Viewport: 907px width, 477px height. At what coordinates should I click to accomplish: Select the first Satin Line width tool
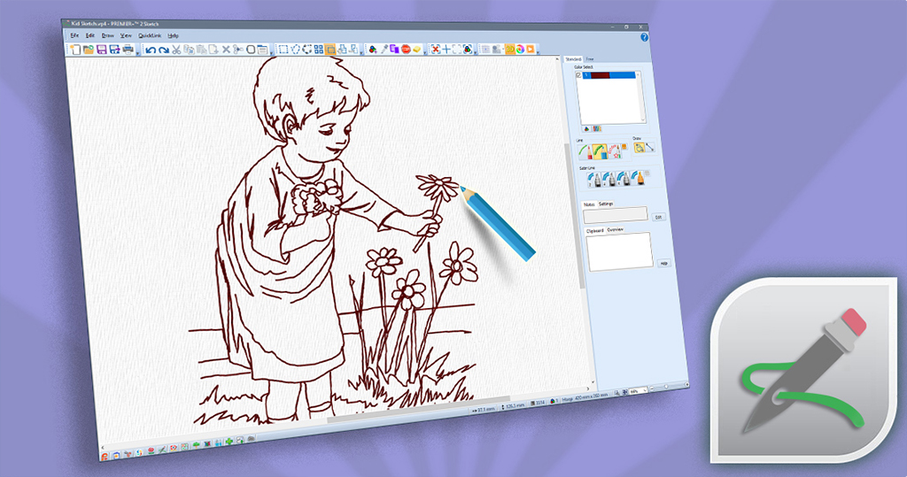594,180
